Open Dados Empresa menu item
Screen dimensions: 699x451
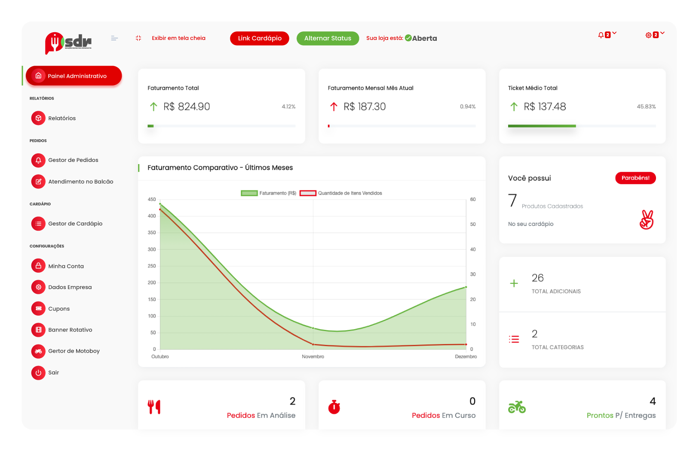62,287
